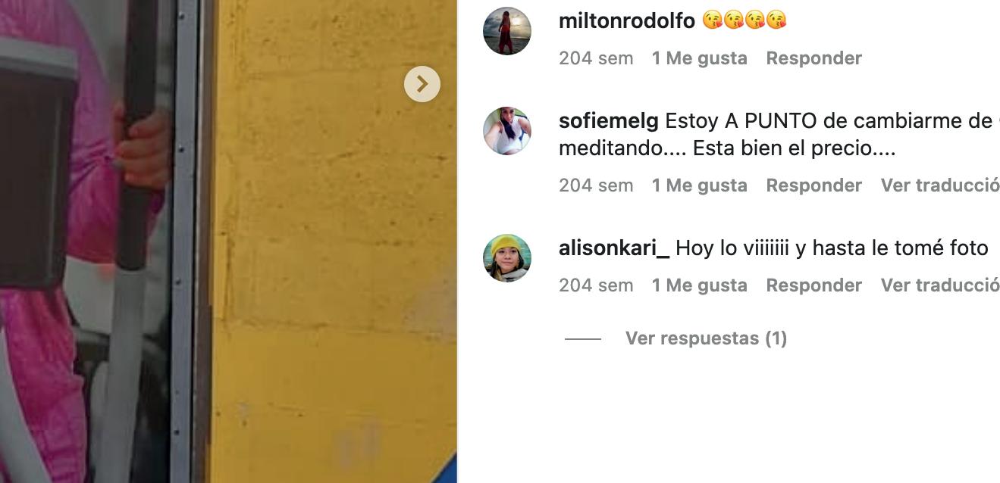The image size is (1000, 483).
Task: Open alisonkari_'s profile avatar
Action: 507,258
